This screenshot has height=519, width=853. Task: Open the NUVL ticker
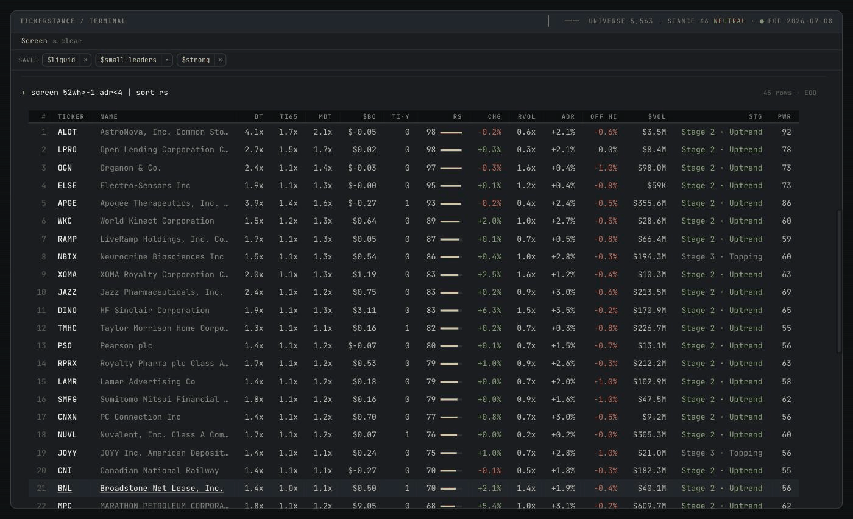pyautogui.click(x=67, y=435)
